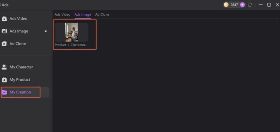Switch to the Ads Video tab
This screenshot has width=280, height=132.
(x=62, y=14)
